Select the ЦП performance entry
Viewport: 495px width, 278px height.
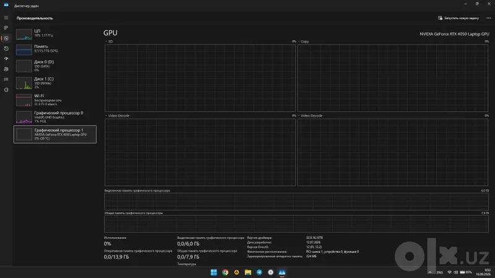point(55,33)
